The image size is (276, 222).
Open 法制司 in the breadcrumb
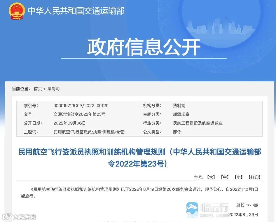tap(53, 89)
